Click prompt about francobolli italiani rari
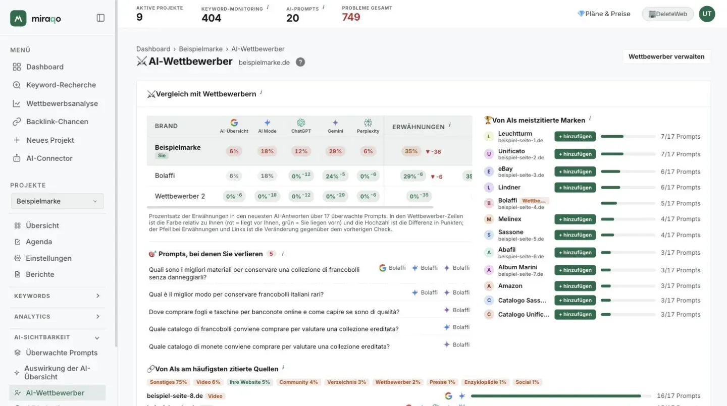 [236, 294]
